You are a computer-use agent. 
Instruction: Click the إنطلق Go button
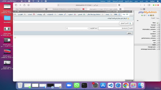tap(129, 33)
